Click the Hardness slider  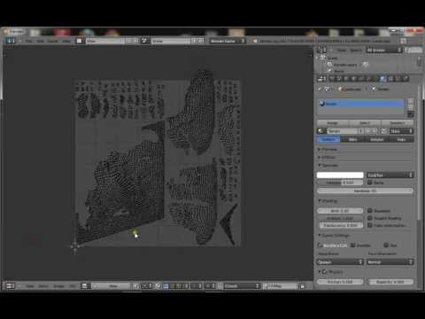pos(365,191)
